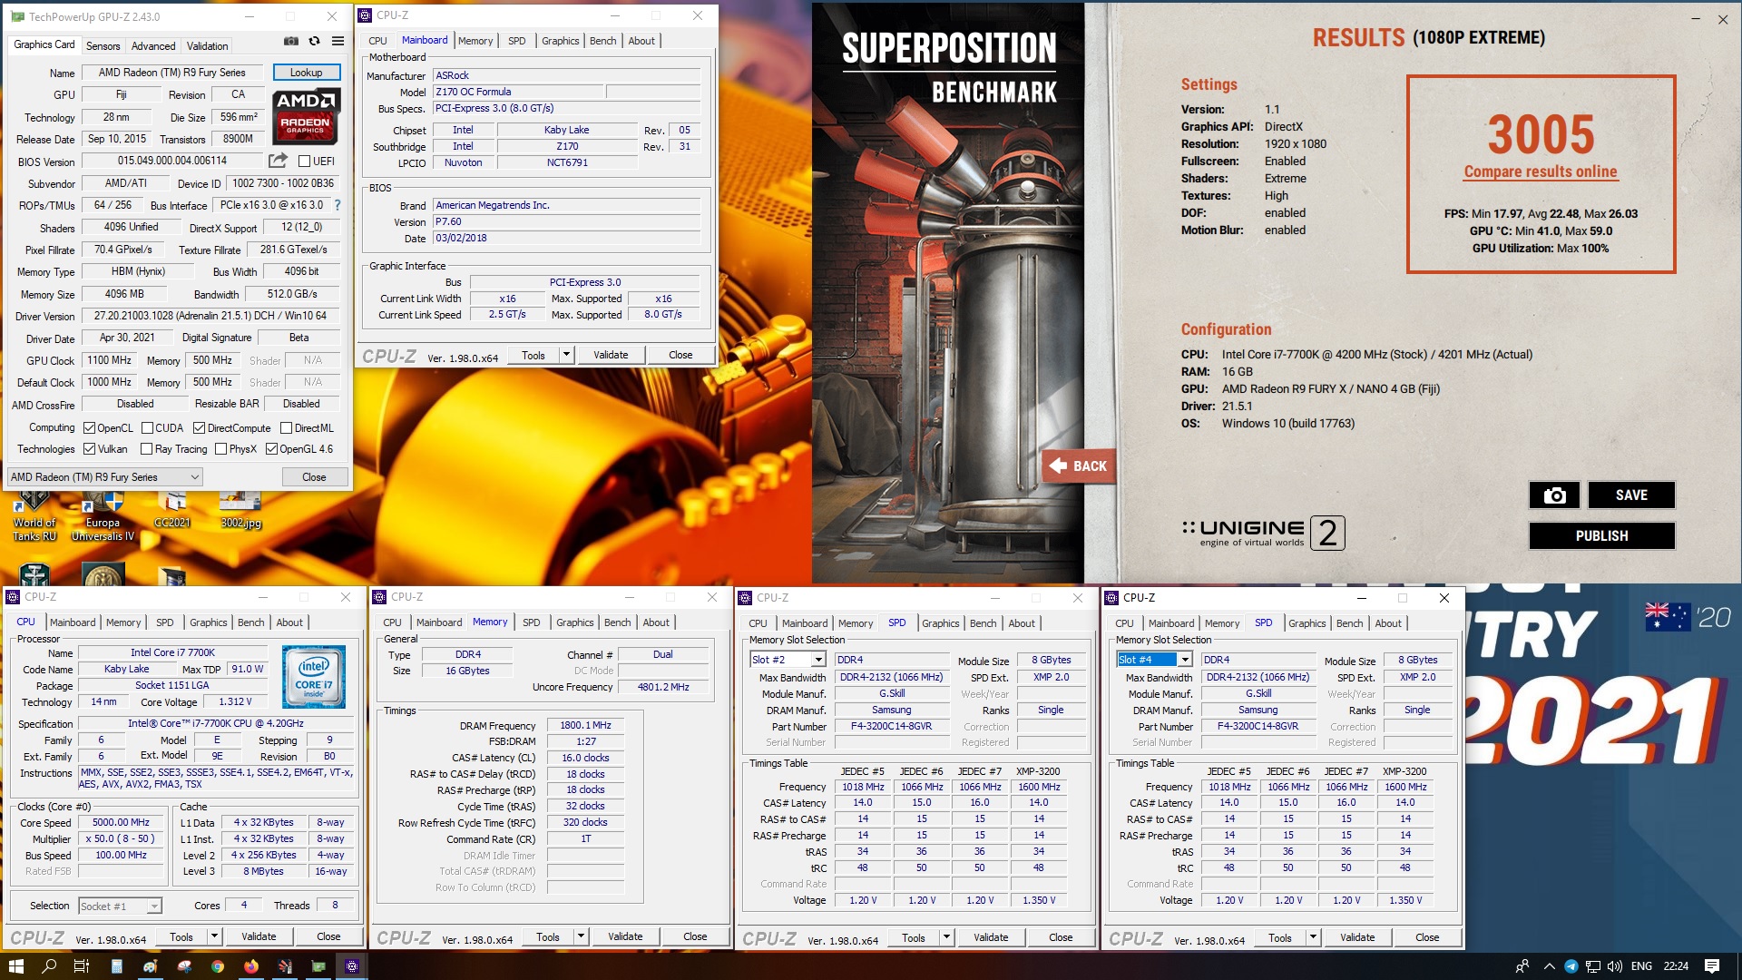The width and height of the screenshot is (1742, 980).
Task: Click the Telegram tray icon
Action: click(x=1571, y=966)
